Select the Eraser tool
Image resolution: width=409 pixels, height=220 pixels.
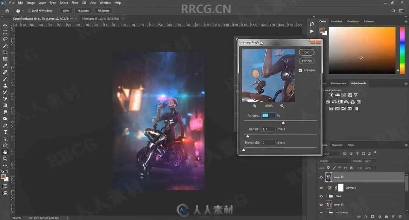coord(5,99)
